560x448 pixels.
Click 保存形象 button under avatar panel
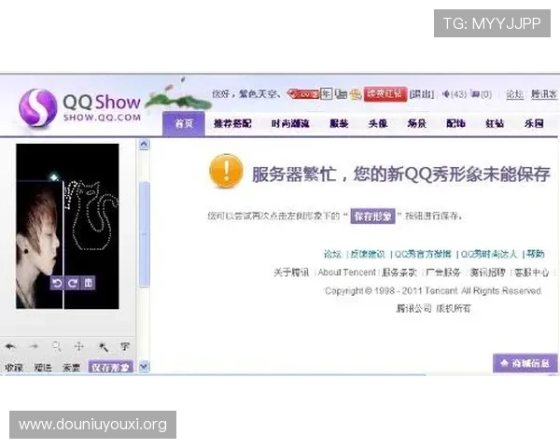(x=111, y=367)
